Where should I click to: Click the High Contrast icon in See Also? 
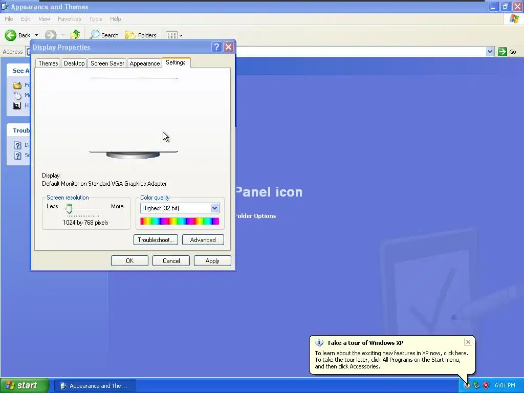17,106
